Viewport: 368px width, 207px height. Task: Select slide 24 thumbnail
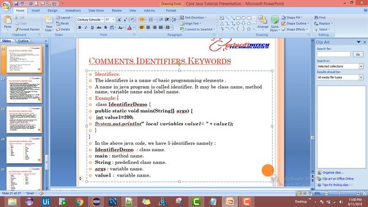pos(24,150)
